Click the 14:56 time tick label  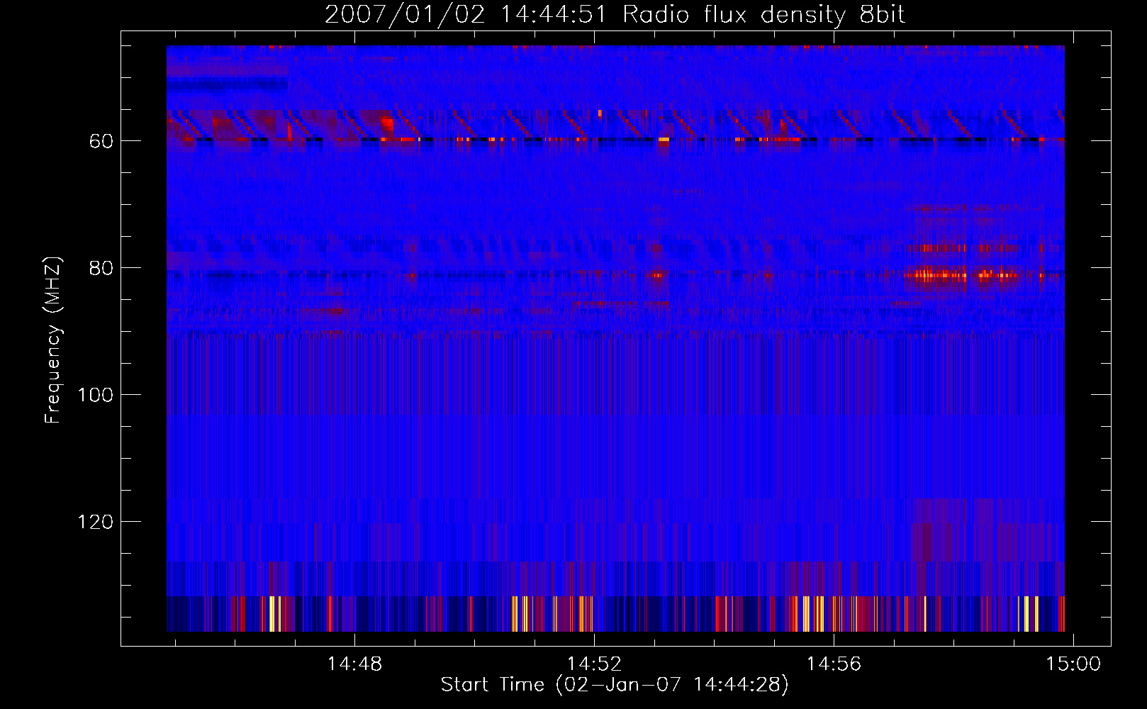pyautogui.click(x=834, y=664)
